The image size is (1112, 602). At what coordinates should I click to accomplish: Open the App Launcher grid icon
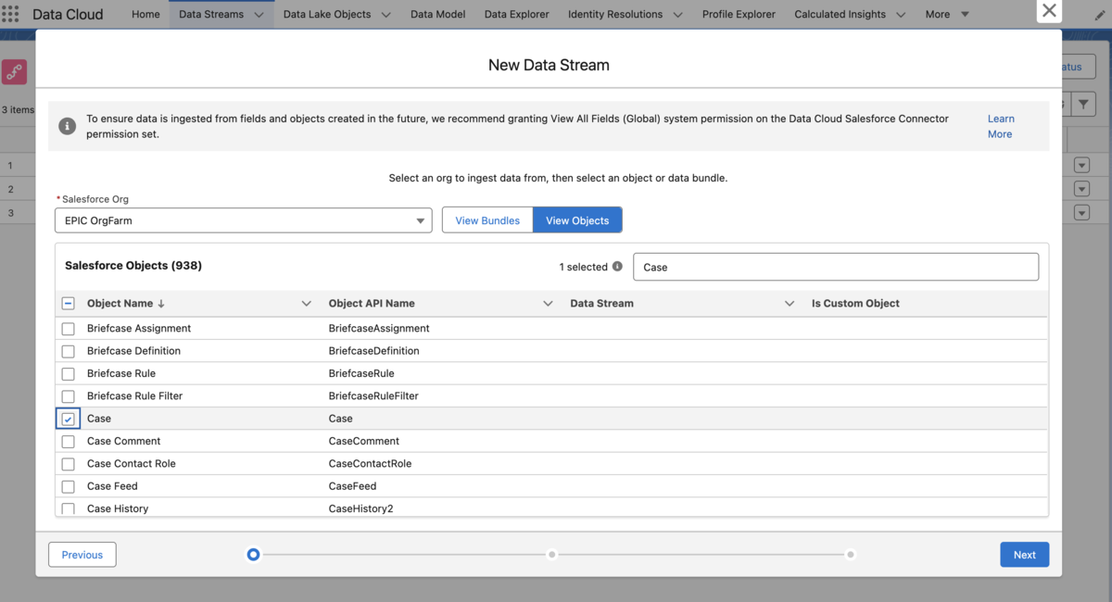(11, 15)
